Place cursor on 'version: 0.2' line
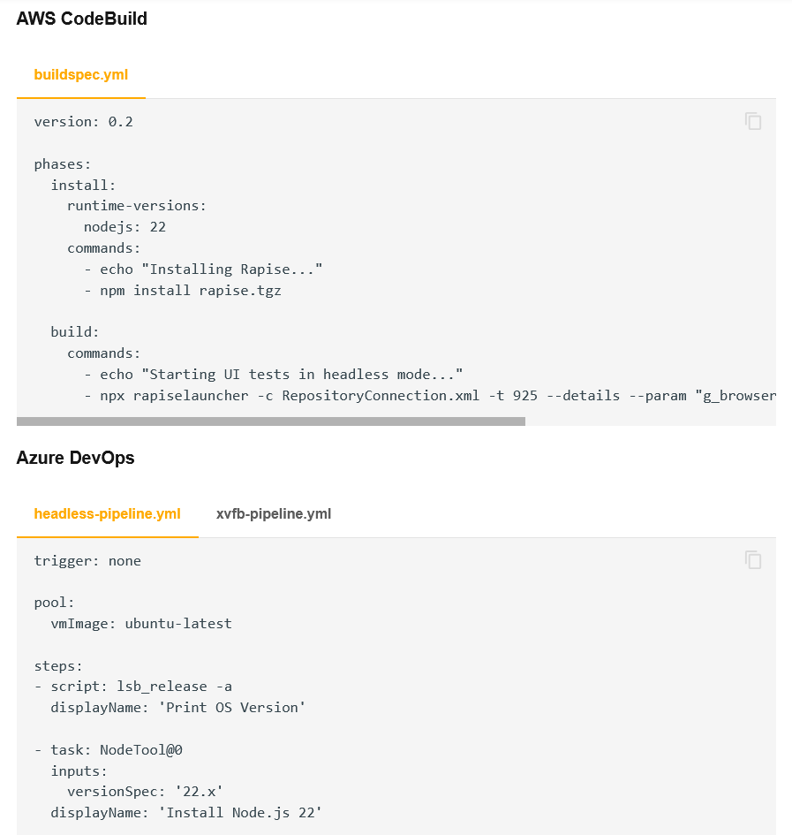The height and width of the screenshot is (835, 792). pos(83,122)
